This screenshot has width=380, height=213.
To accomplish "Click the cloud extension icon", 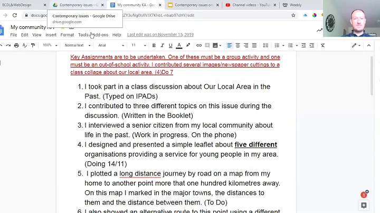I will point(305,15).
